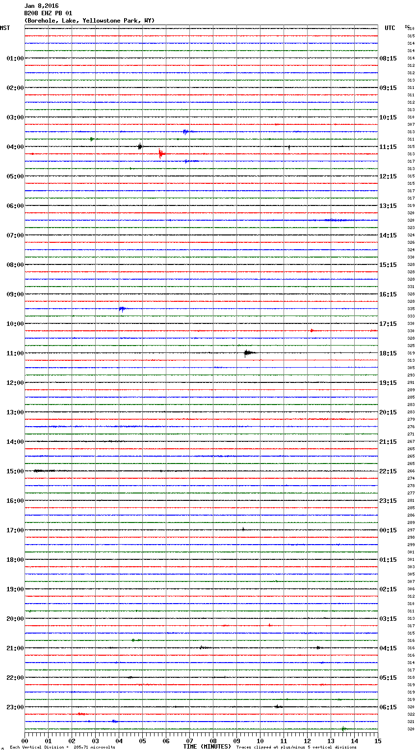This screenshot has height=754, width=417.
Task: Select the 23:00 MST row label
Action: click(x=15, y=707)
